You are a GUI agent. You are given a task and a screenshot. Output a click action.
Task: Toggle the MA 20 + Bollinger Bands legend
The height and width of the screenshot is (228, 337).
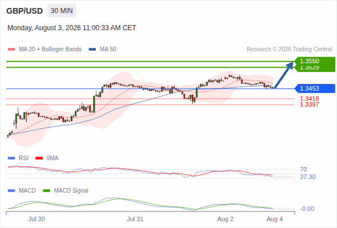click(x=45, y=50)
